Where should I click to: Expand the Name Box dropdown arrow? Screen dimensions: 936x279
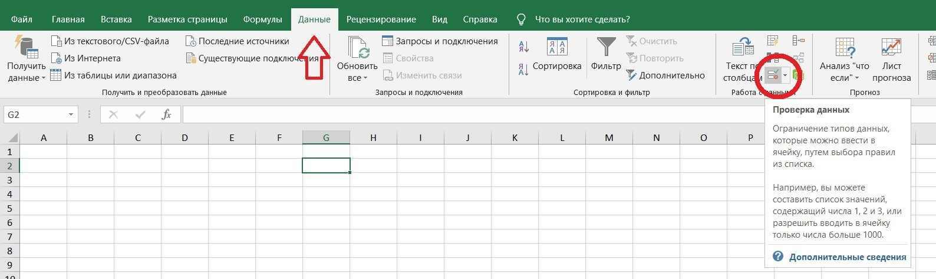click(x=71, y=114)
